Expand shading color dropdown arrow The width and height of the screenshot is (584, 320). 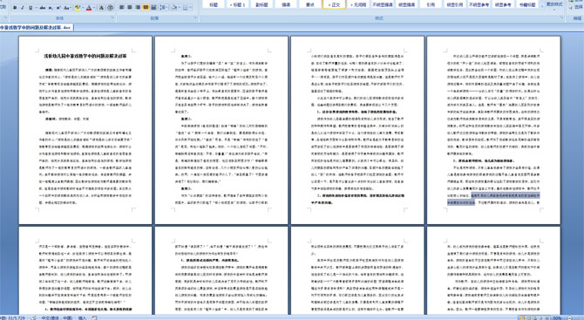point(180,8)
